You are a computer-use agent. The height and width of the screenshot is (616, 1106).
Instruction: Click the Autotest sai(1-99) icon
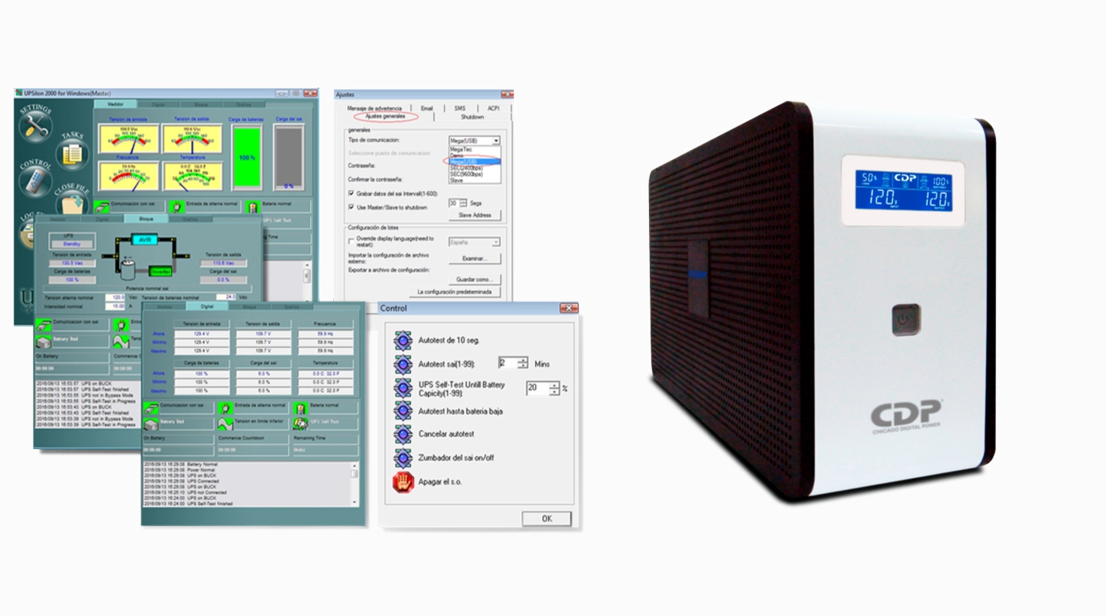coord(403,364)
